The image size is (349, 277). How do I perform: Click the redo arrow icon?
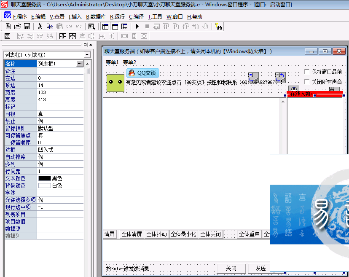[69, 27]
